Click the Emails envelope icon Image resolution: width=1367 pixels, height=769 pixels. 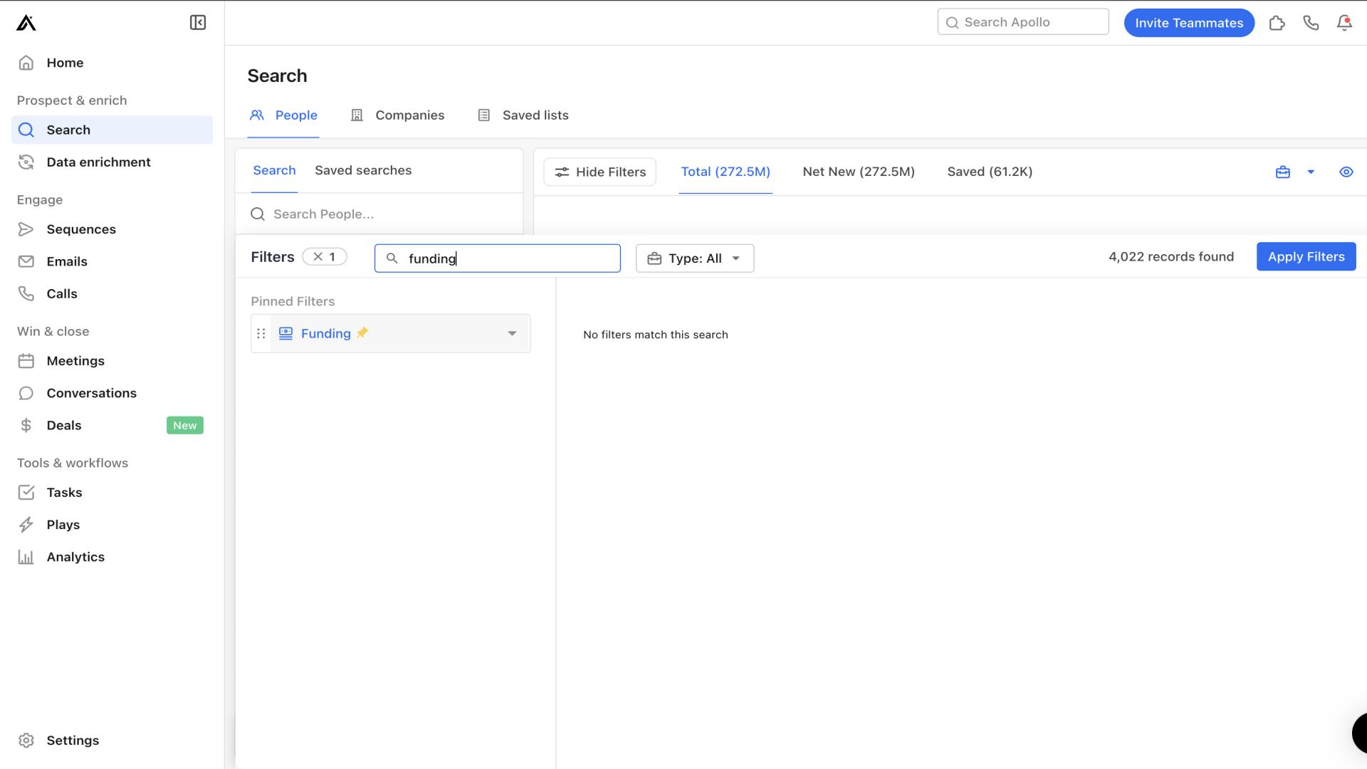(x=26, y=261)
